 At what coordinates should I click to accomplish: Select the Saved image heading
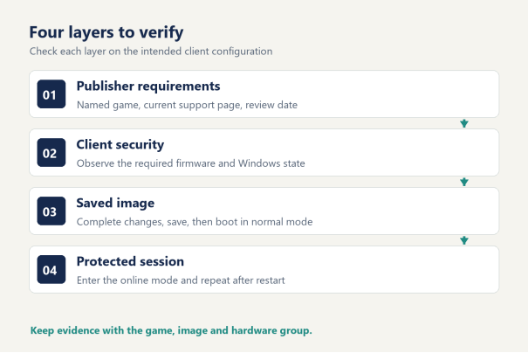pos(115,203)
